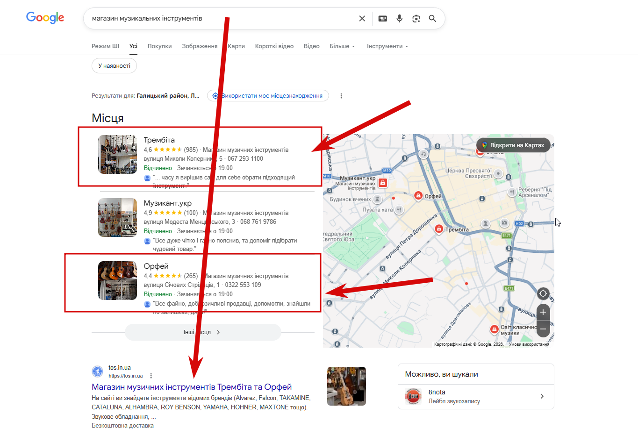The image size is (638, 443).
Task: Select the Трембіта pin on map
Action: [x=439, y=229]
